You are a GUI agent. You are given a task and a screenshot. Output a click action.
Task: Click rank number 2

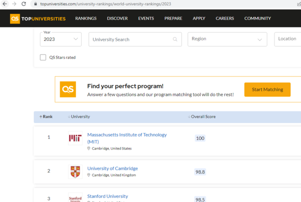click(x=49, y=170)
